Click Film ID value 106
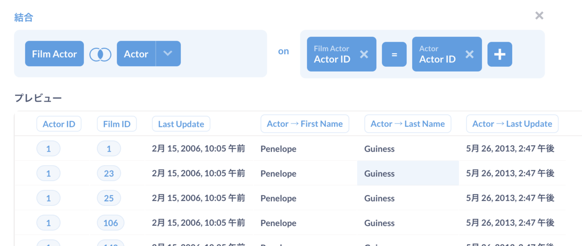Image resolution: width=582 pixels, height=246 pixels. click(111, 223)
